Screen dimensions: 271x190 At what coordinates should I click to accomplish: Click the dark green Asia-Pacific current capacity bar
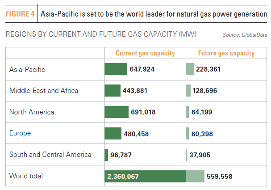pyautogui.click(x=116, y=69)
